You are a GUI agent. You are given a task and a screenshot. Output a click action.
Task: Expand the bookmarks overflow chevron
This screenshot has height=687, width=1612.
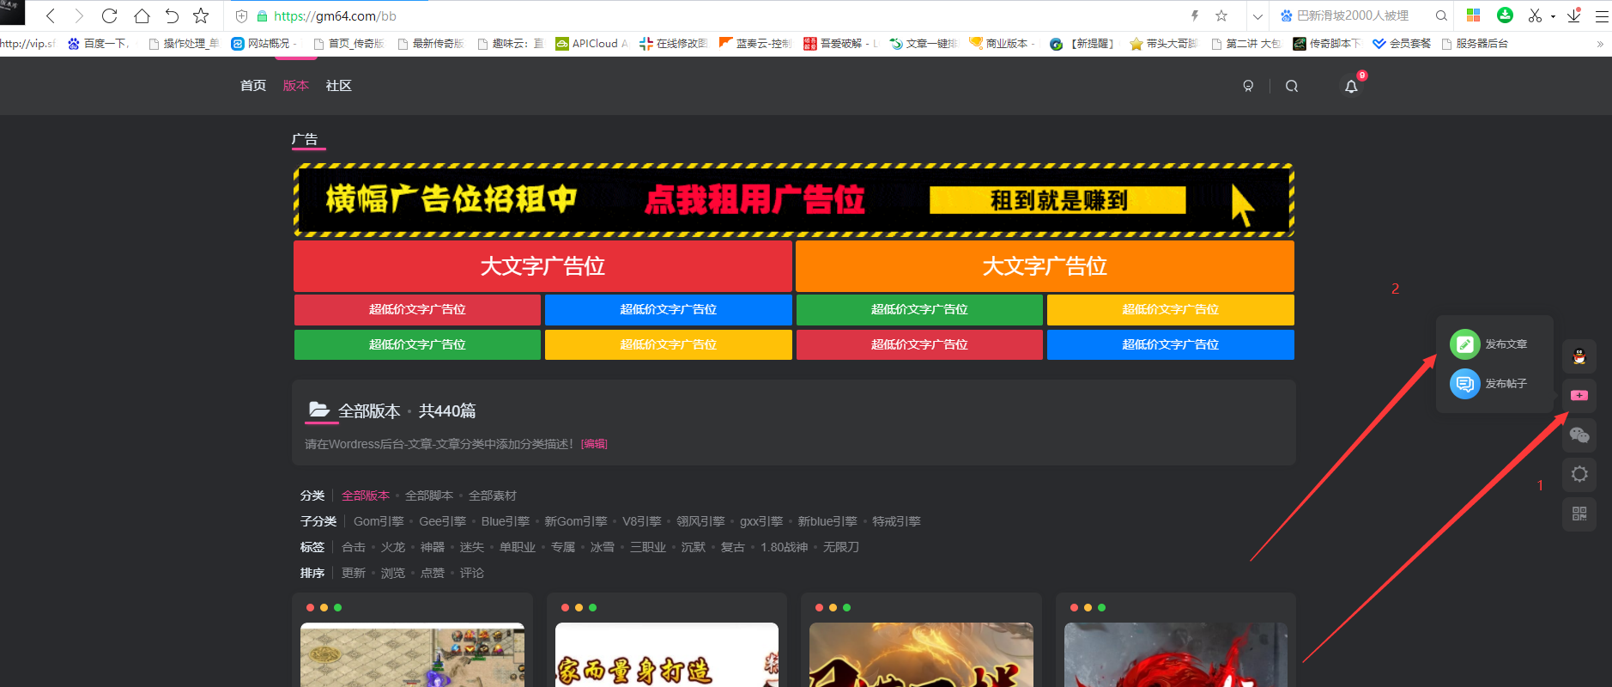point(1600,44)
